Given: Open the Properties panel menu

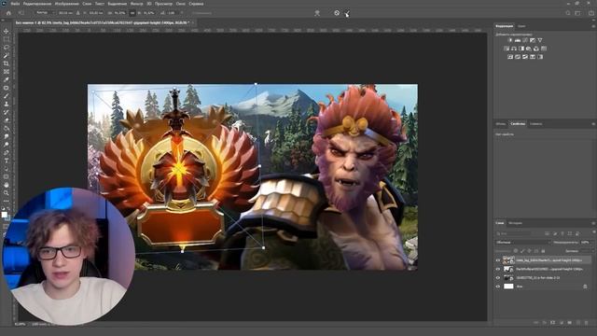Looking at the screenshot, I should 593,124.
